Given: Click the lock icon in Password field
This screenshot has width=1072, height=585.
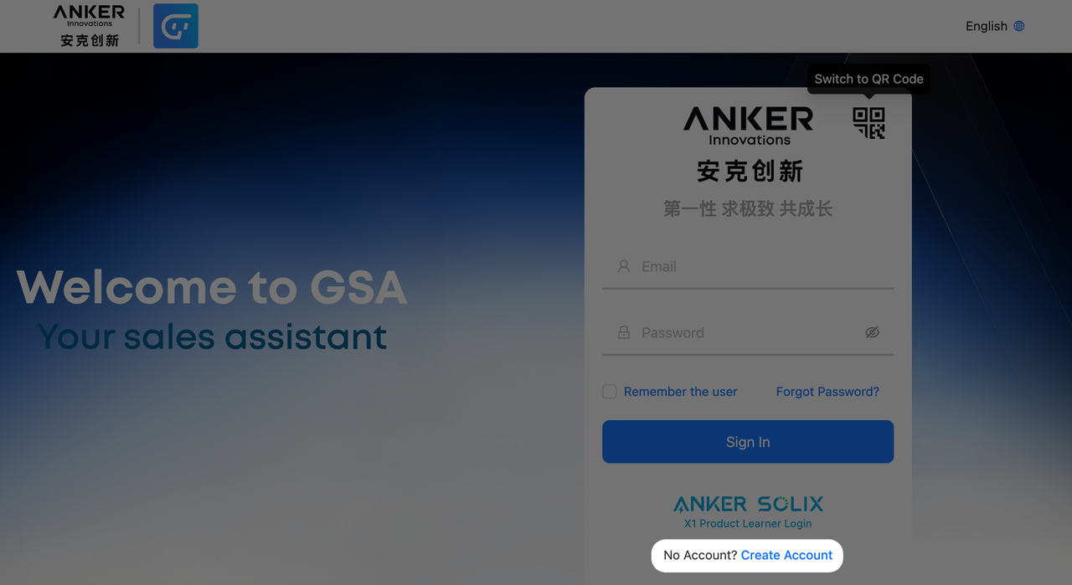Looking at the screenshot, I should [624, 332].
